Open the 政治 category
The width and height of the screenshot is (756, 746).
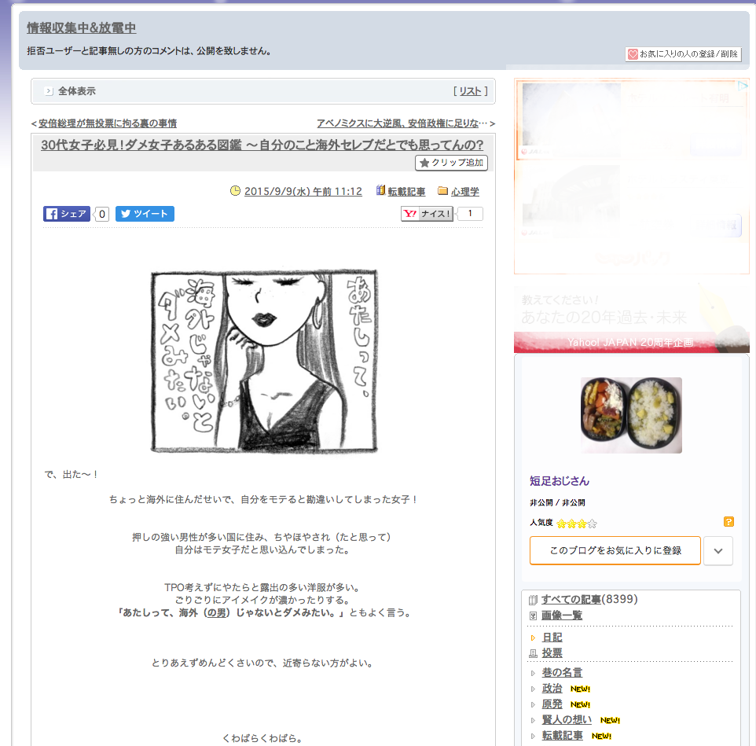(552, 688)
